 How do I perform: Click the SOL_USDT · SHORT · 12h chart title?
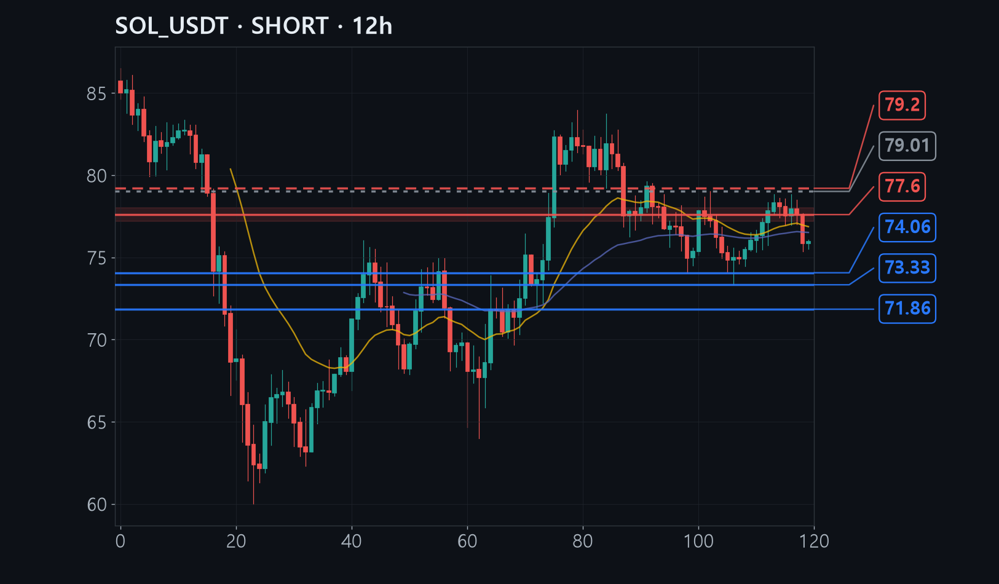(253, 26)
